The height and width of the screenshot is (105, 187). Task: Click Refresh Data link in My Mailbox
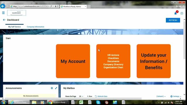click(x=101, y=96)
